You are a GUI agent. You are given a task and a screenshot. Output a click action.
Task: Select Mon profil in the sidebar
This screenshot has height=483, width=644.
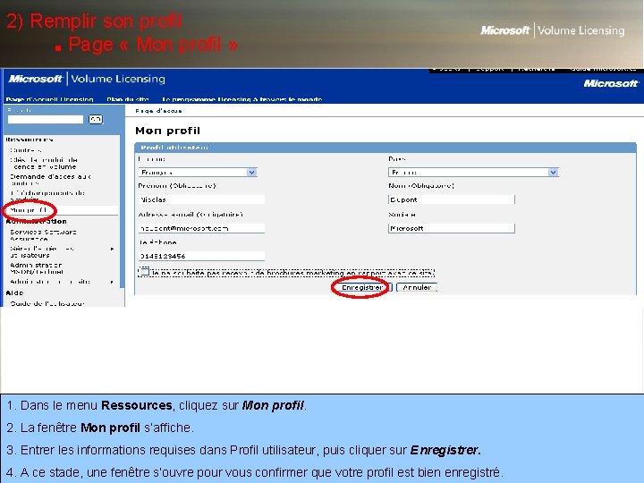29,210
